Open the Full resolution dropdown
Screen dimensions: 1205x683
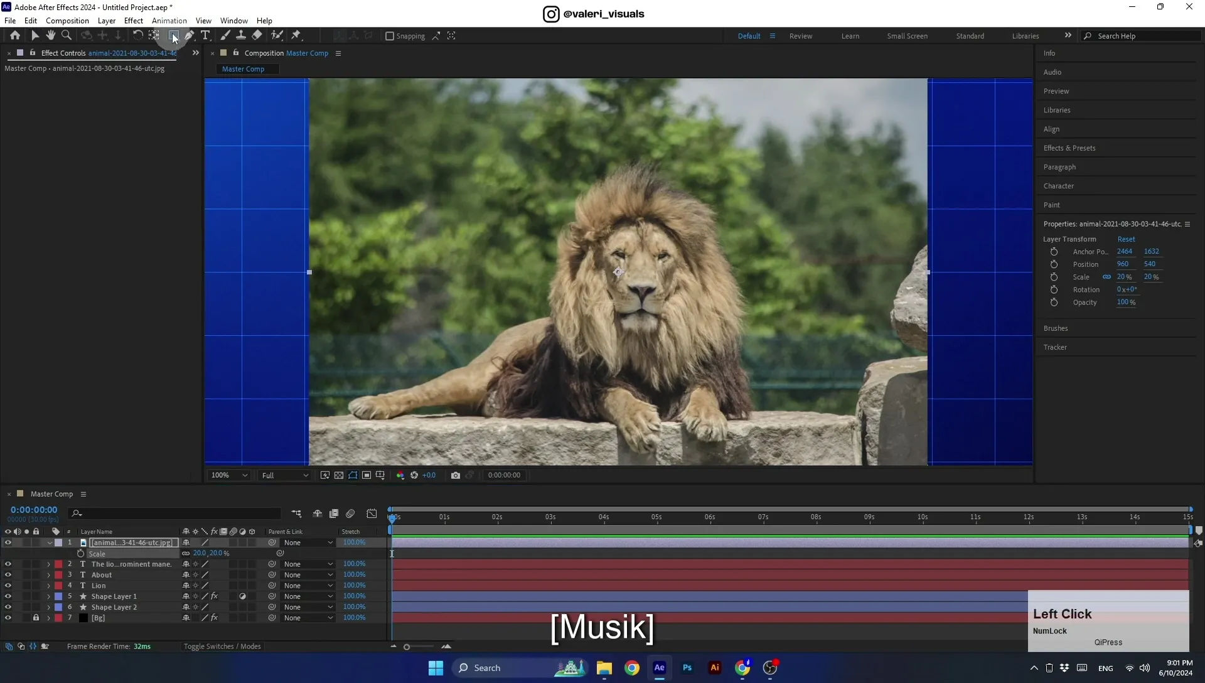(285, 475)
